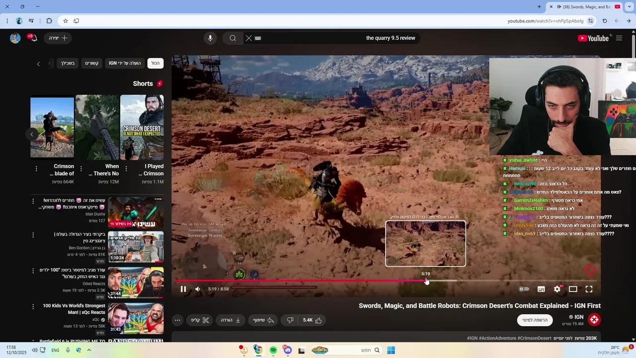This screenshot has height=358, width=636.
Task: Enter fullscreen mode in video player
Action: click(x=589, y=289)
